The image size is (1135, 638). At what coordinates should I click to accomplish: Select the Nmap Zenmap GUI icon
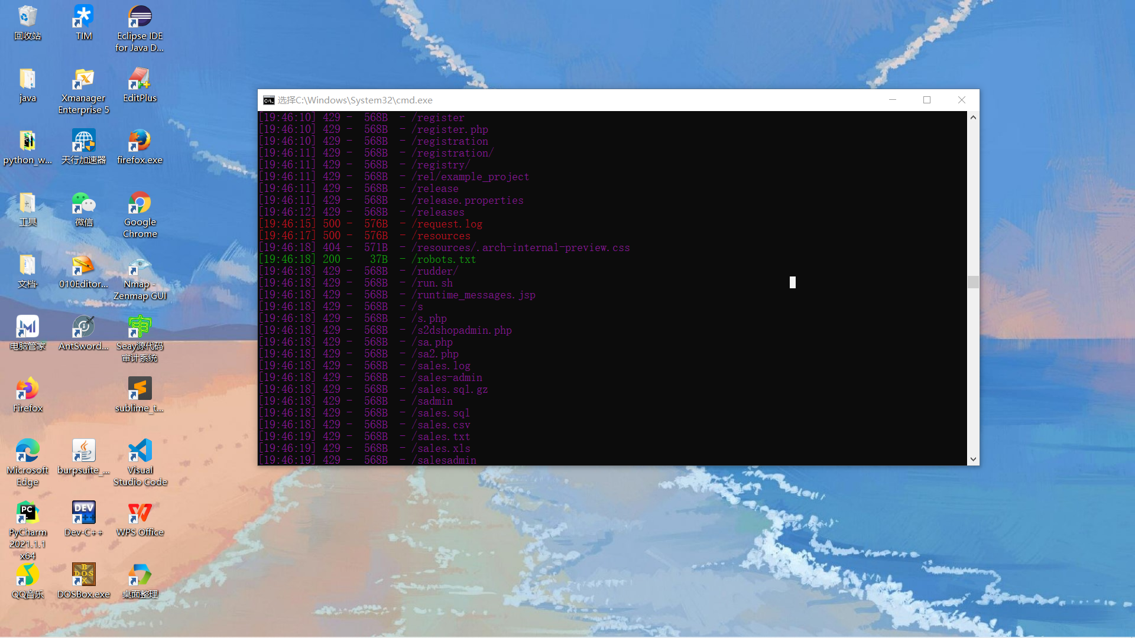tap(140, 266)
